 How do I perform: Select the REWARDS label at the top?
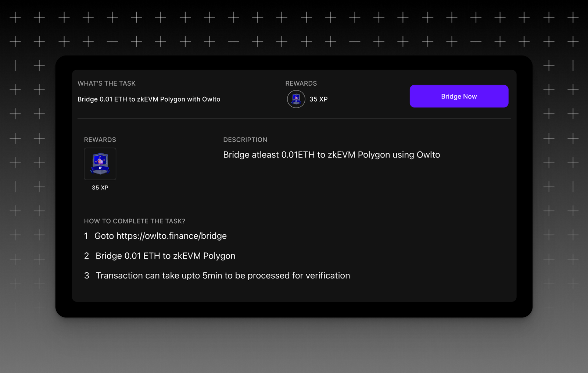click(301, 84)
